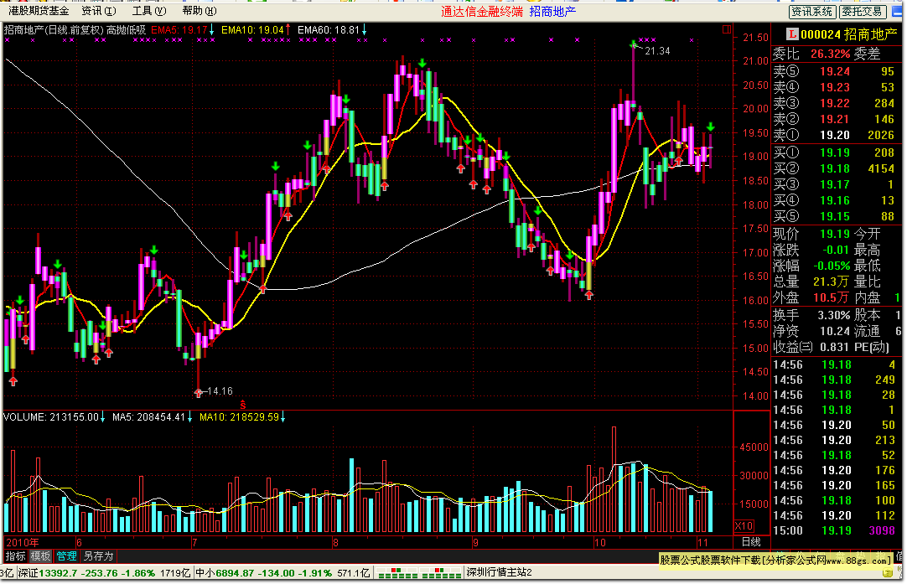
Task: Click the month 8 label on time axis
Action: tap(335, 542)
